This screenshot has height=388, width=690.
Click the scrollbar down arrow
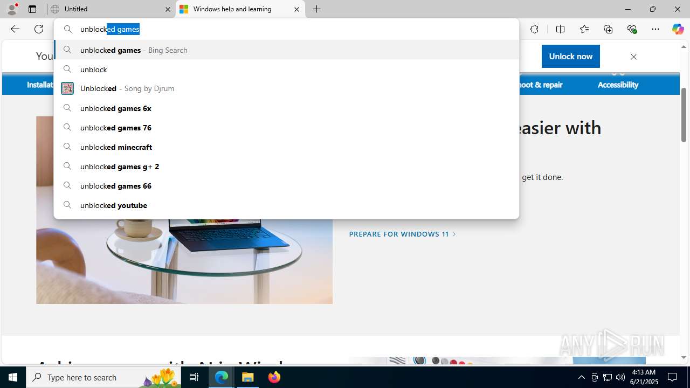(684, 357)
